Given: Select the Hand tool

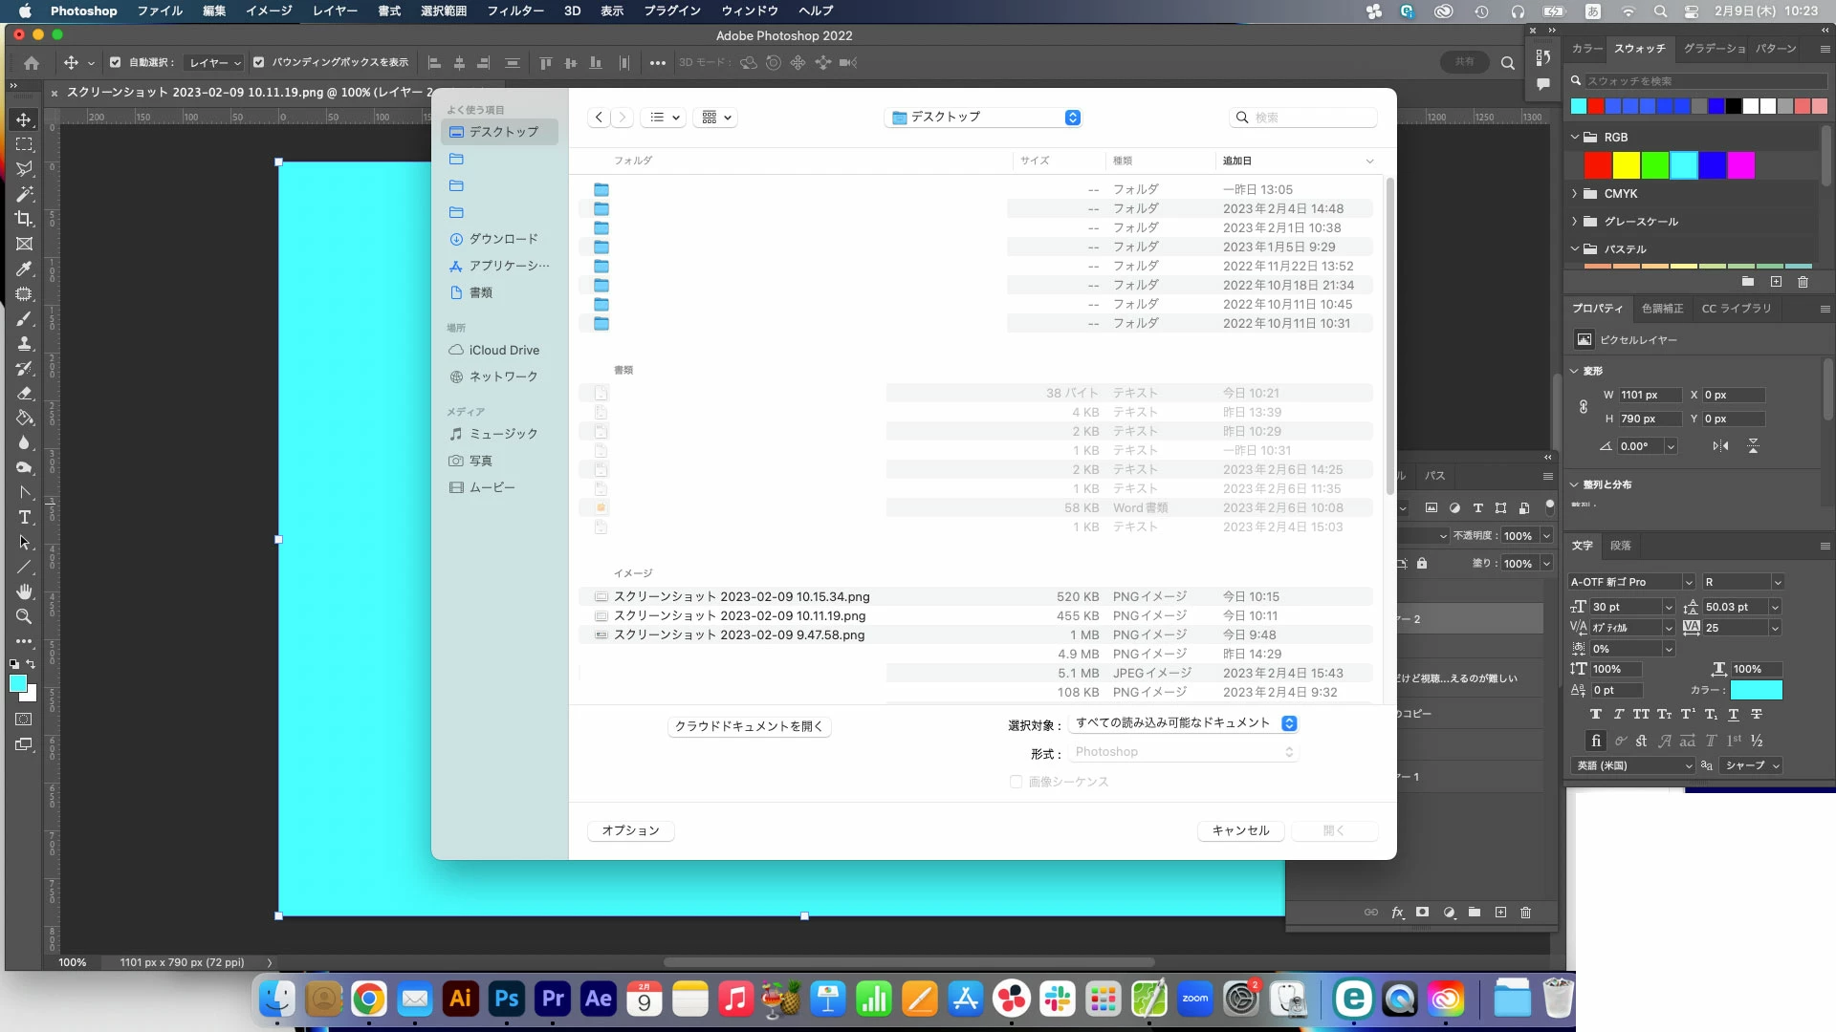Looking at the screenshot, I should coord(24,591).
